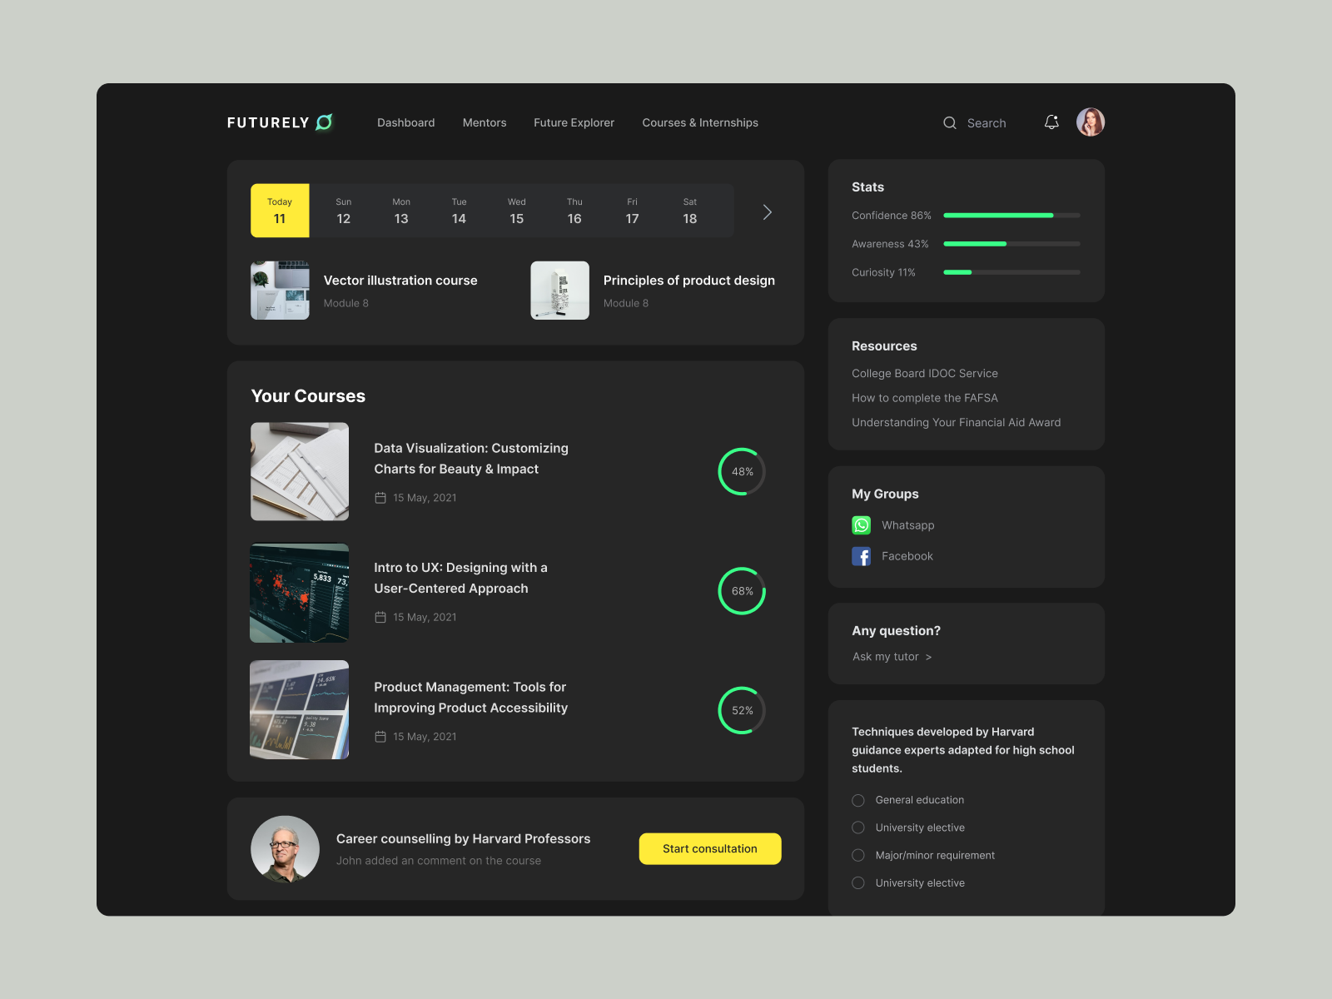This screenshot has height=999, width=1332.
Task: Open the Intro to UX course thumbnail
Action: click(x=300, y=593)
